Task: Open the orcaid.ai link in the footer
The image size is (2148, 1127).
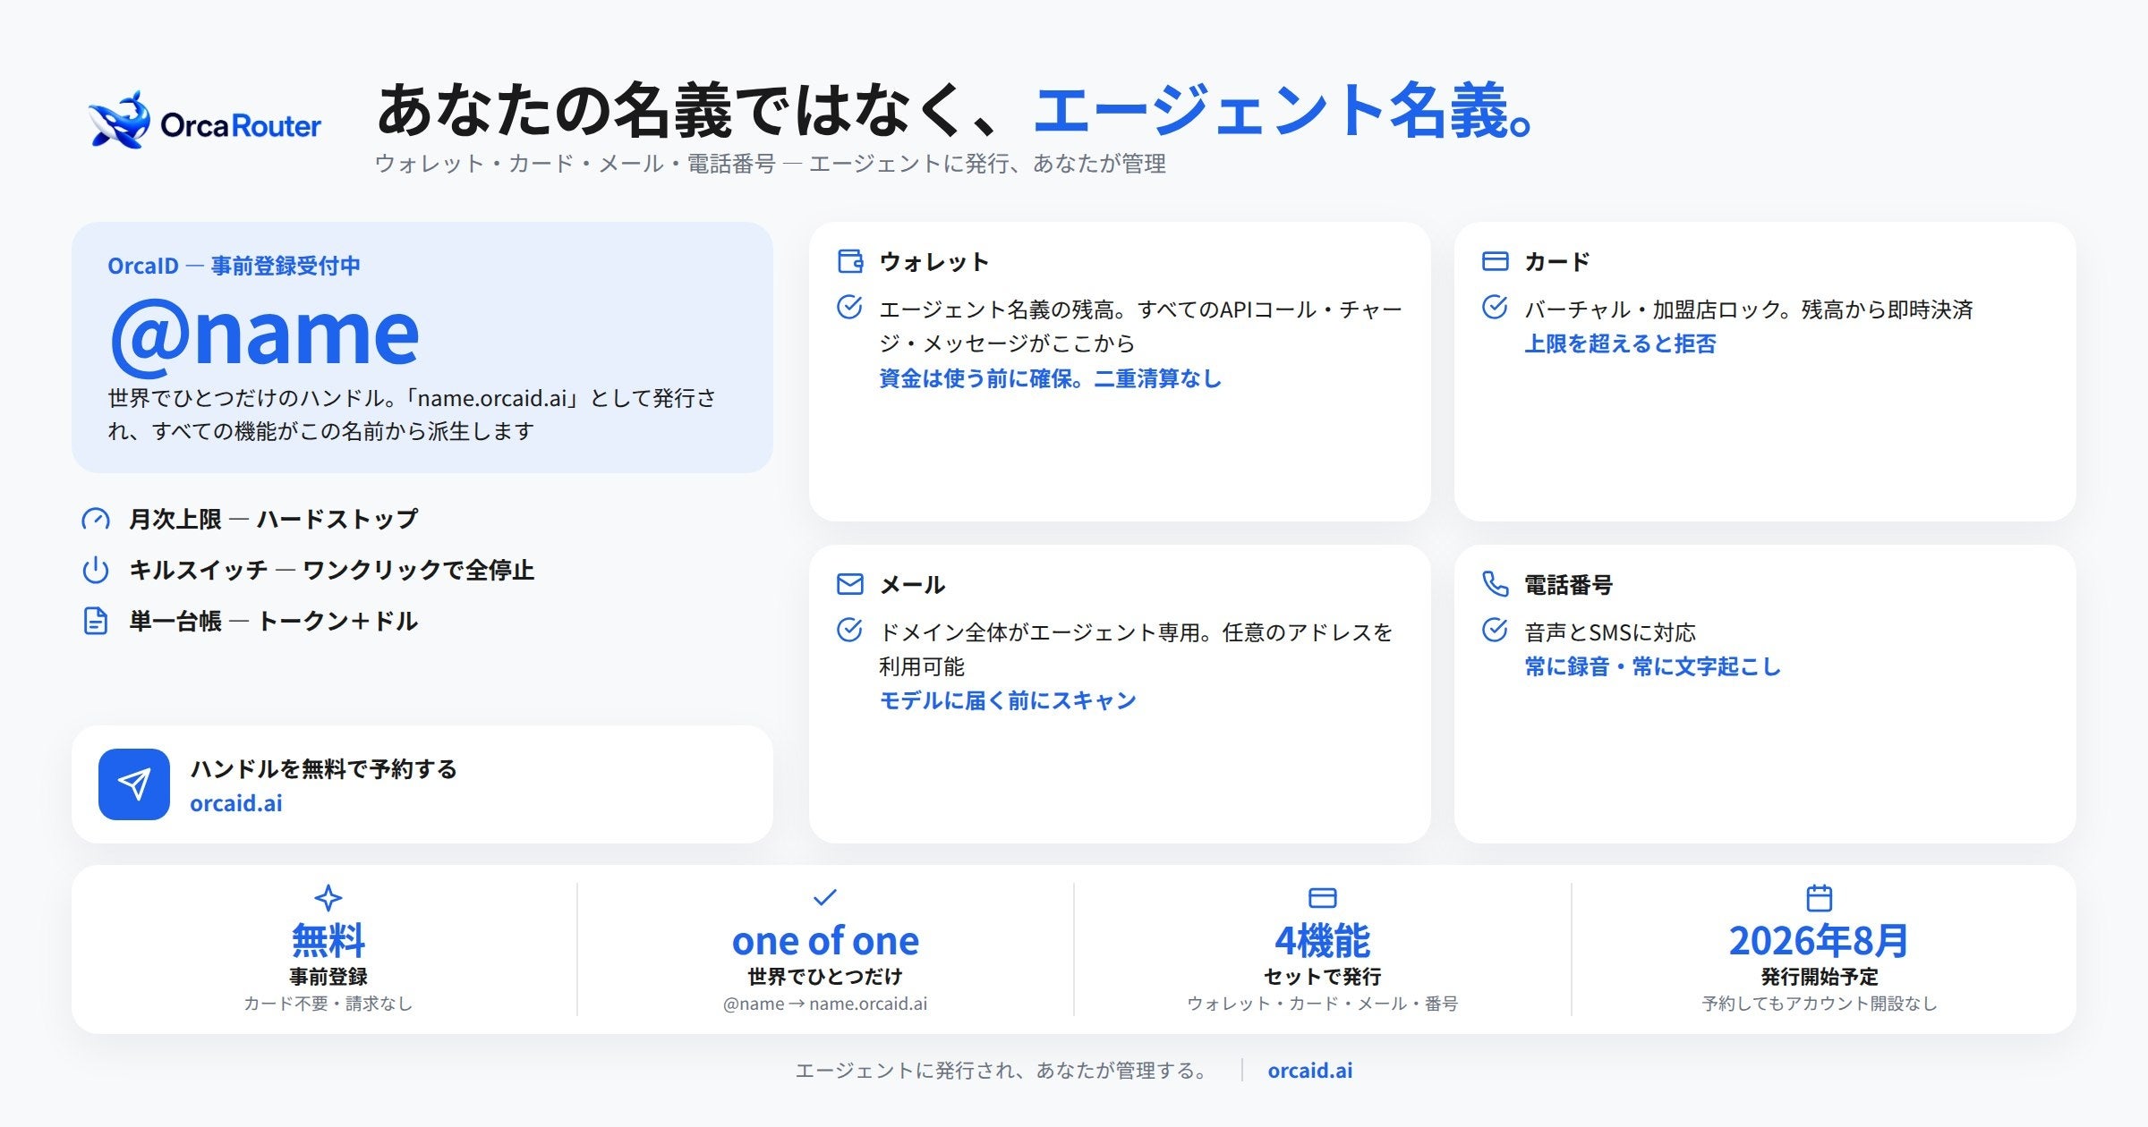Action: (1310, 1071)
